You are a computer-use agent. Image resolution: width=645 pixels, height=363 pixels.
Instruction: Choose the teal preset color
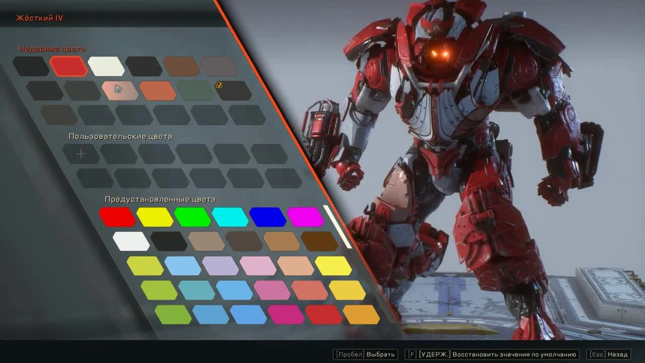tap(197, 290)
